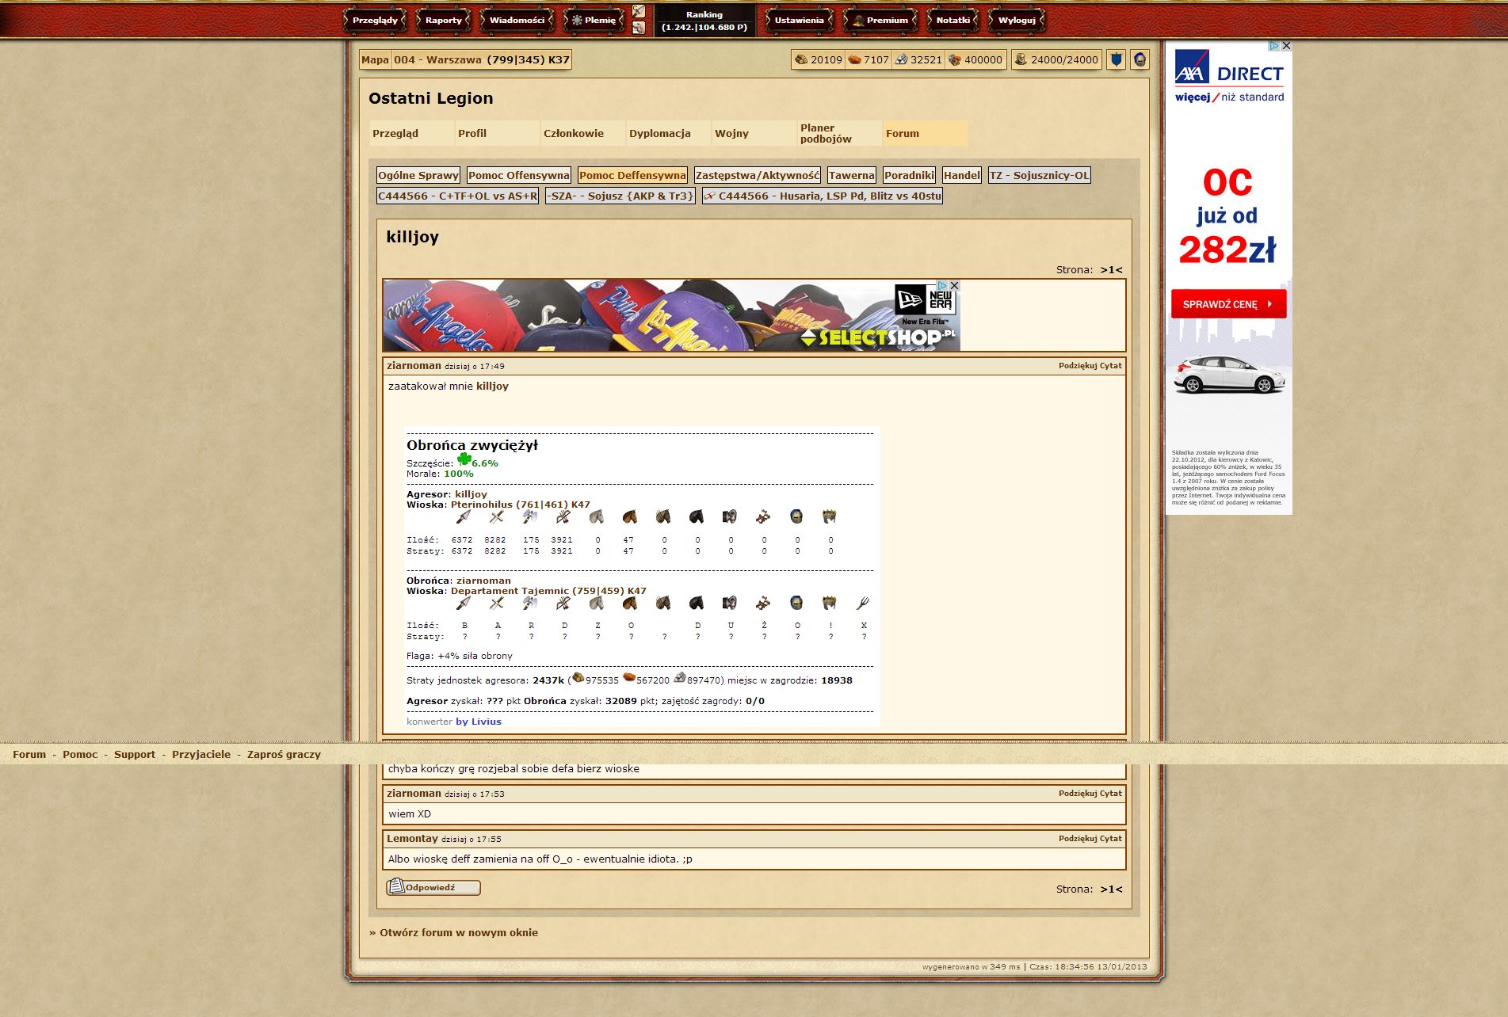Click the wood resource icon showing 20109
Image resolution: width=1508 pixels, height=1017 pixels.
coord(801,59)
